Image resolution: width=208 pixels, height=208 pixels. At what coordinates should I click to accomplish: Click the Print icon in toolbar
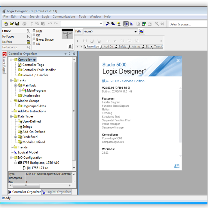pos(24,24)
